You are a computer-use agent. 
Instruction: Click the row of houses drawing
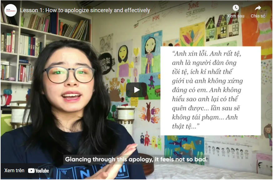tap(222, 28)
